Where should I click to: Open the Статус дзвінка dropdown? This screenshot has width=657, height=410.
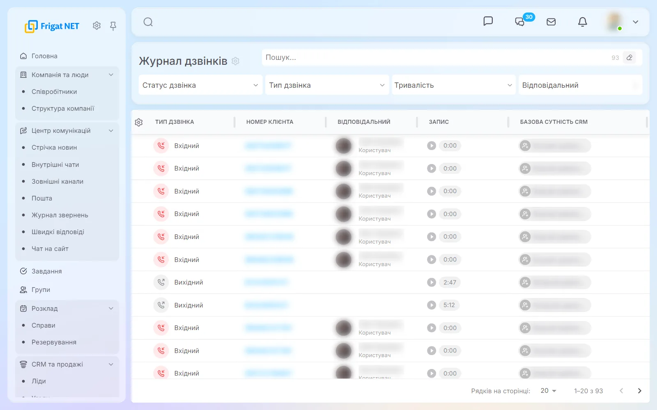200,85
